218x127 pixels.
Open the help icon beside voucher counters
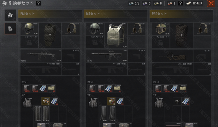[x=180, y=3]
